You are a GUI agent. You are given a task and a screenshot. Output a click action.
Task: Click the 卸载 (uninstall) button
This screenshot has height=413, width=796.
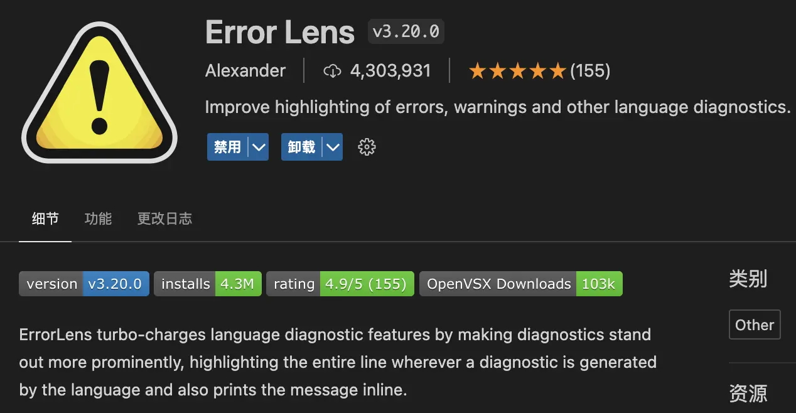pos(302,147)
